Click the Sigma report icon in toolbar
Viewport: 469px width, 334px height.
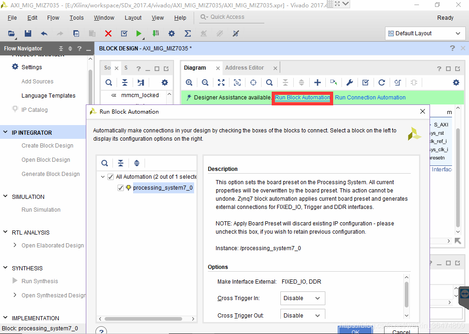point(188,33)
